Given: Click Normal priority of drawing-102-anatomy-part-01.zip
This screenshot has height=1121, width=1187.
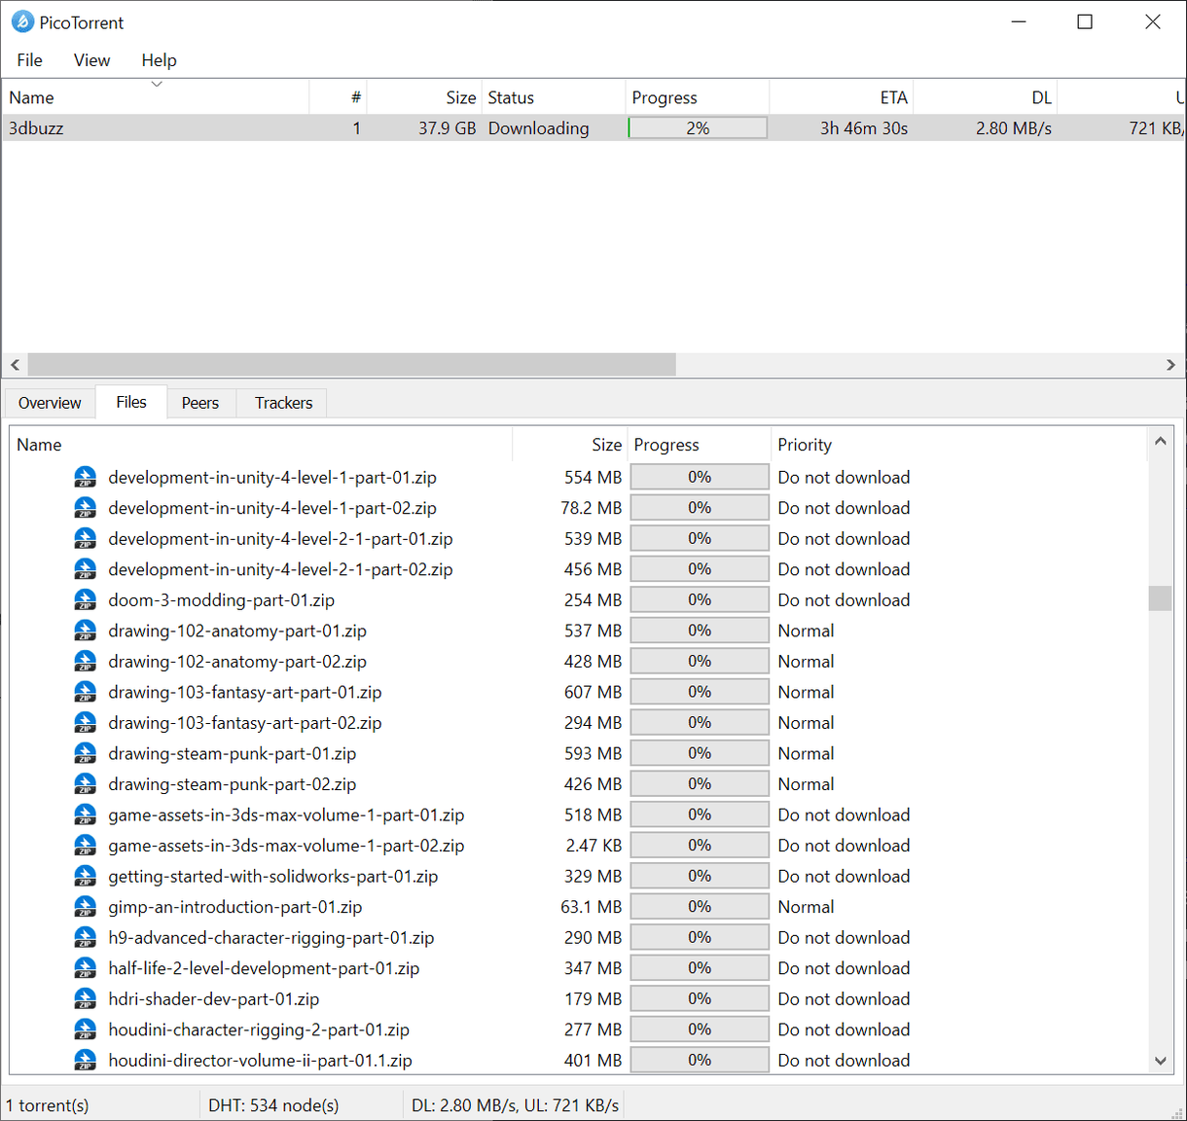Looking at the screenshot, I should [806, 631].
